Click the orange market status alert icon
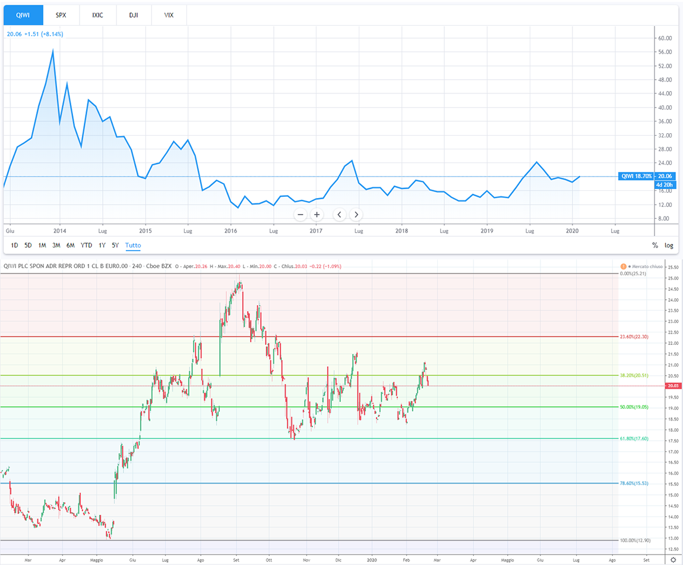Screen dimensions: 683x565 pyautogui.click(x=624, y=266)
